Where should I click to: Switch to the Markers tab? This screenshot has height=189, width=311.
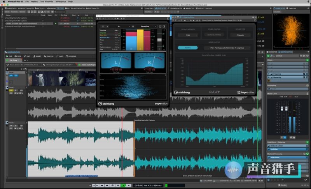(x=52, y=8)
